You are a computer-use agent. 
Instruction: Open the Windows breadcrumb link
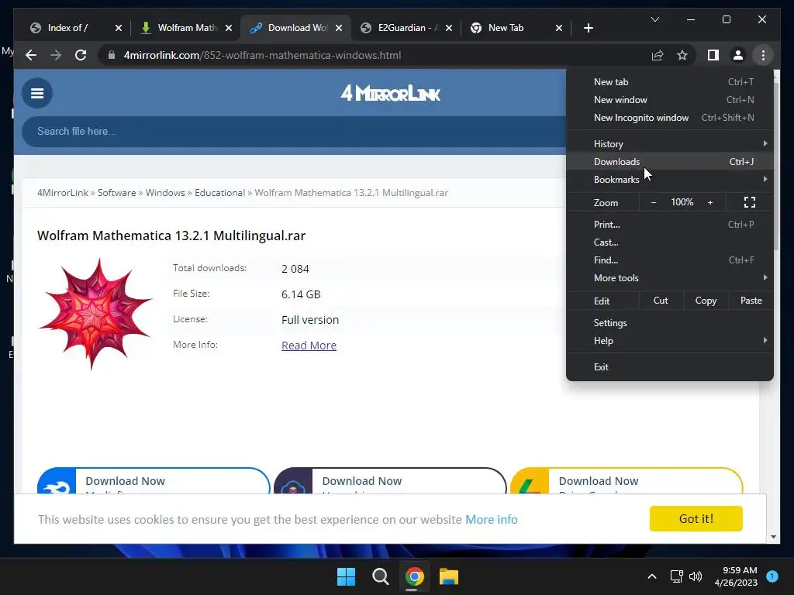click(x=165, y=193)
